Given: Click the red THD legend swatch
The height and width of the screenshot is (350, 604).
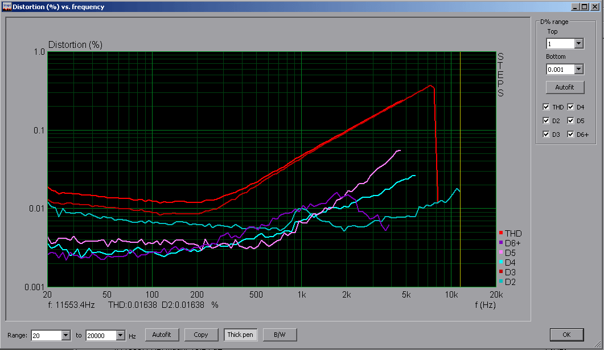Looking at the screenshot, I should click(501, 234).
